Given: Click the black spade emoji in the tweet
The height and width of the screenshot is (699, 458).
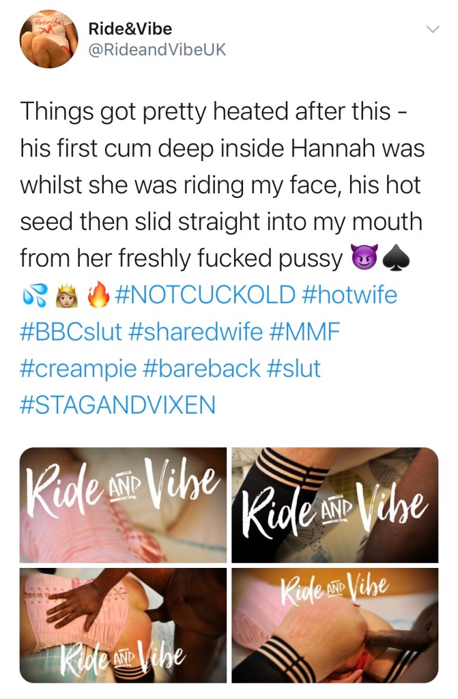Looking at the screenshot, I should coord(396,257).
